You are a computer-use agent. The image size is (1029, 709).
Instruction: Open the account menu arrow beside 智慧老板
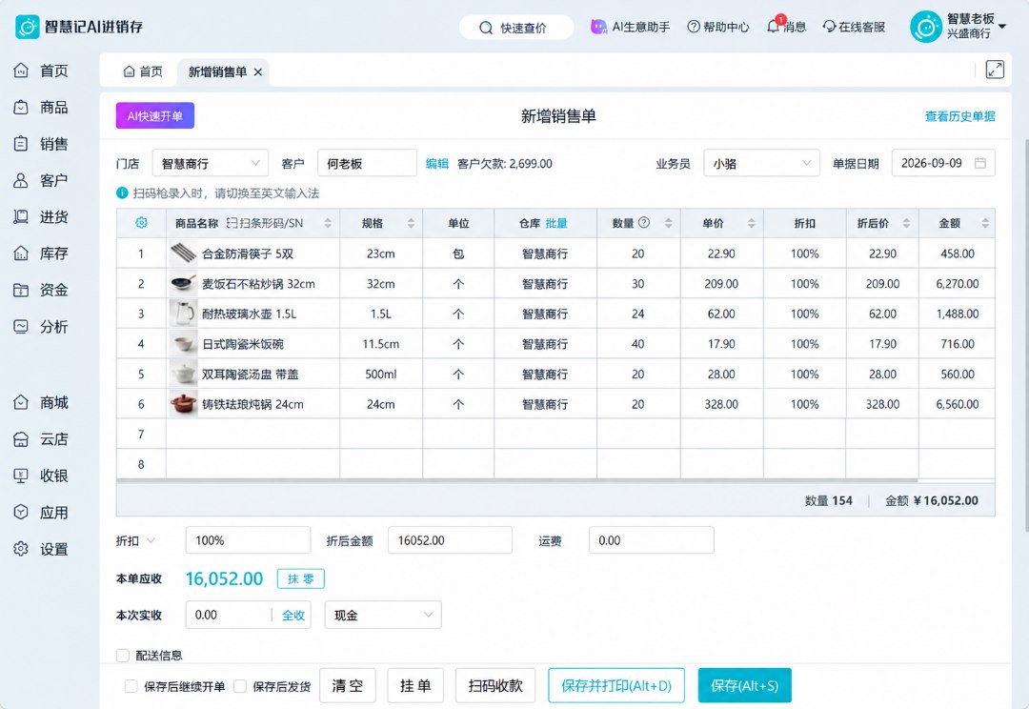point(1002,27)
